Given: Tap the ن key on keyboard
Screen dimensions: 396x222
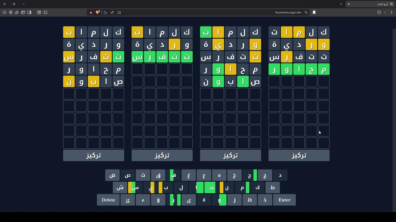Looking at the screenshot, I should click(x=227, y=187).
